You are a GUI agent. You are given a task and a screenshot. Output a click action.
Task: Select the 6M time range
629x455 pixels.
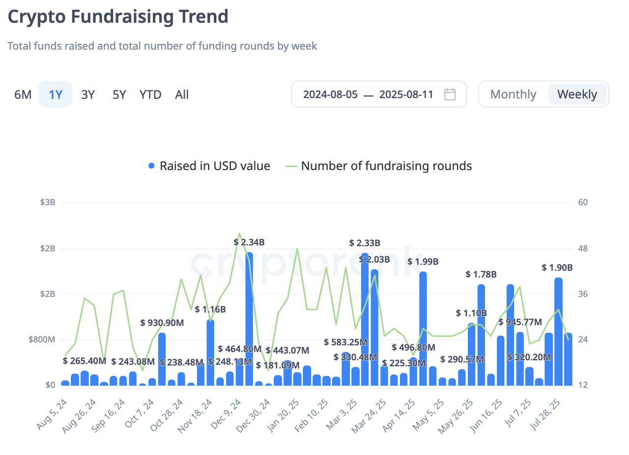point(23,94)
